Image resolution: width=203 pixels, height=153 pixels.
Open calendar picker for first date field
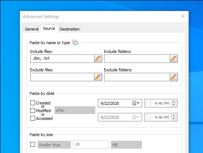coord(136,103)
